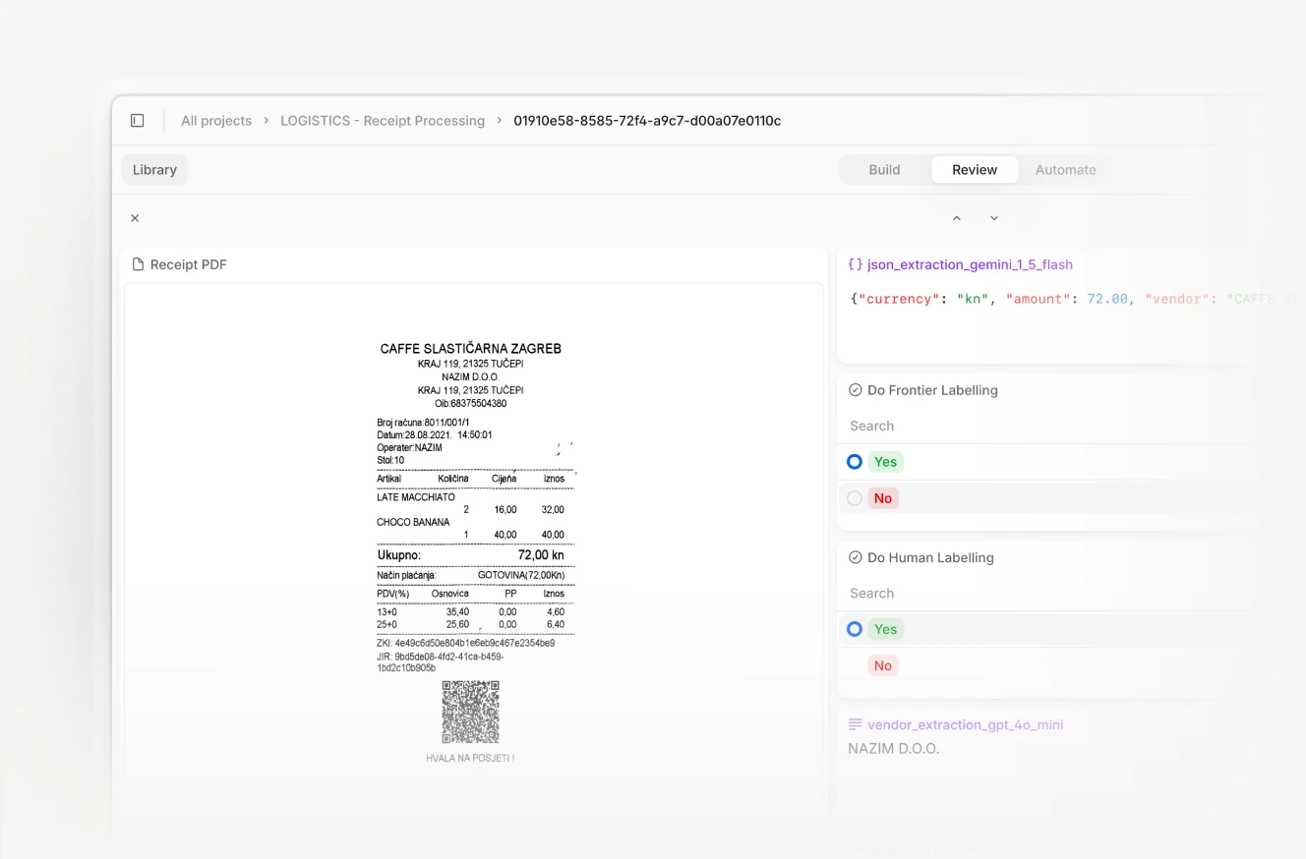Switch to the Review tab
Viewport: 1306px width, 859px height.
pyautogui.click(x=975, y=170)
